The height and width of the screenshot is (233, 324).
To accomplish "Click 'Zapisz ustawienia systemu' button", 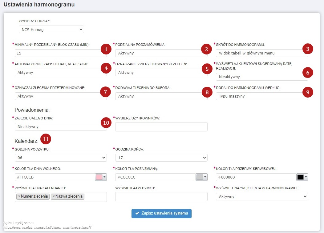I will 161,214.
